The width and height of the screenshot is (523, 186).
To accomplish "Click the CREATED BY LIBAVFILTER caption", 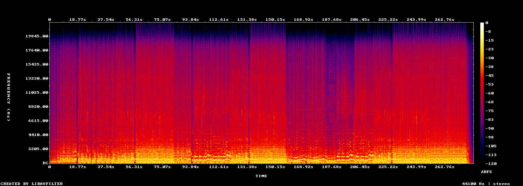I will pyautogui.click(x=32, y=184).
